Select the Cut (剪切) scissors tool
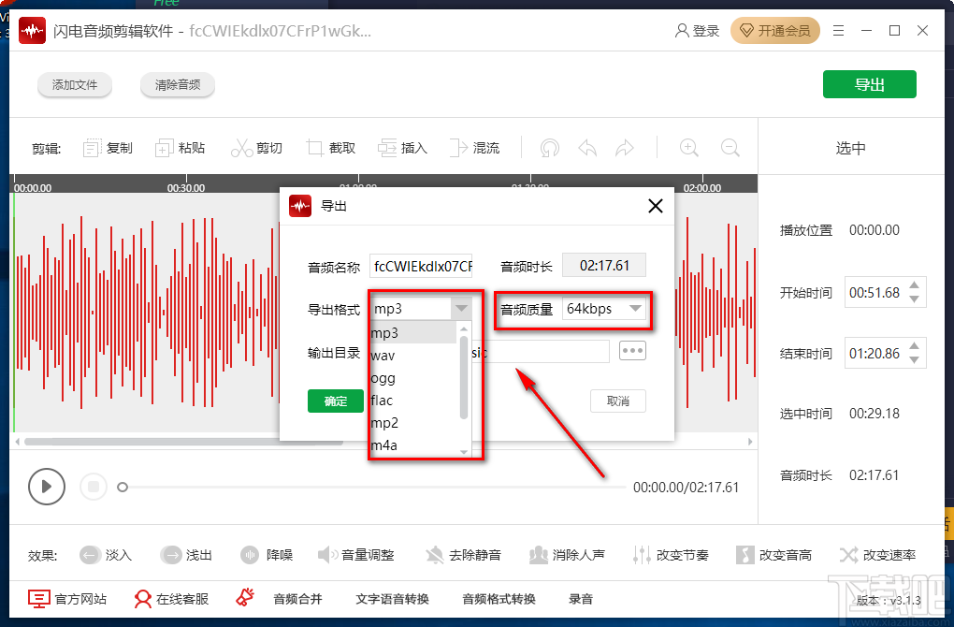This screenshot has height=627, width=954. pyautogui.click(x=256, y=148)
